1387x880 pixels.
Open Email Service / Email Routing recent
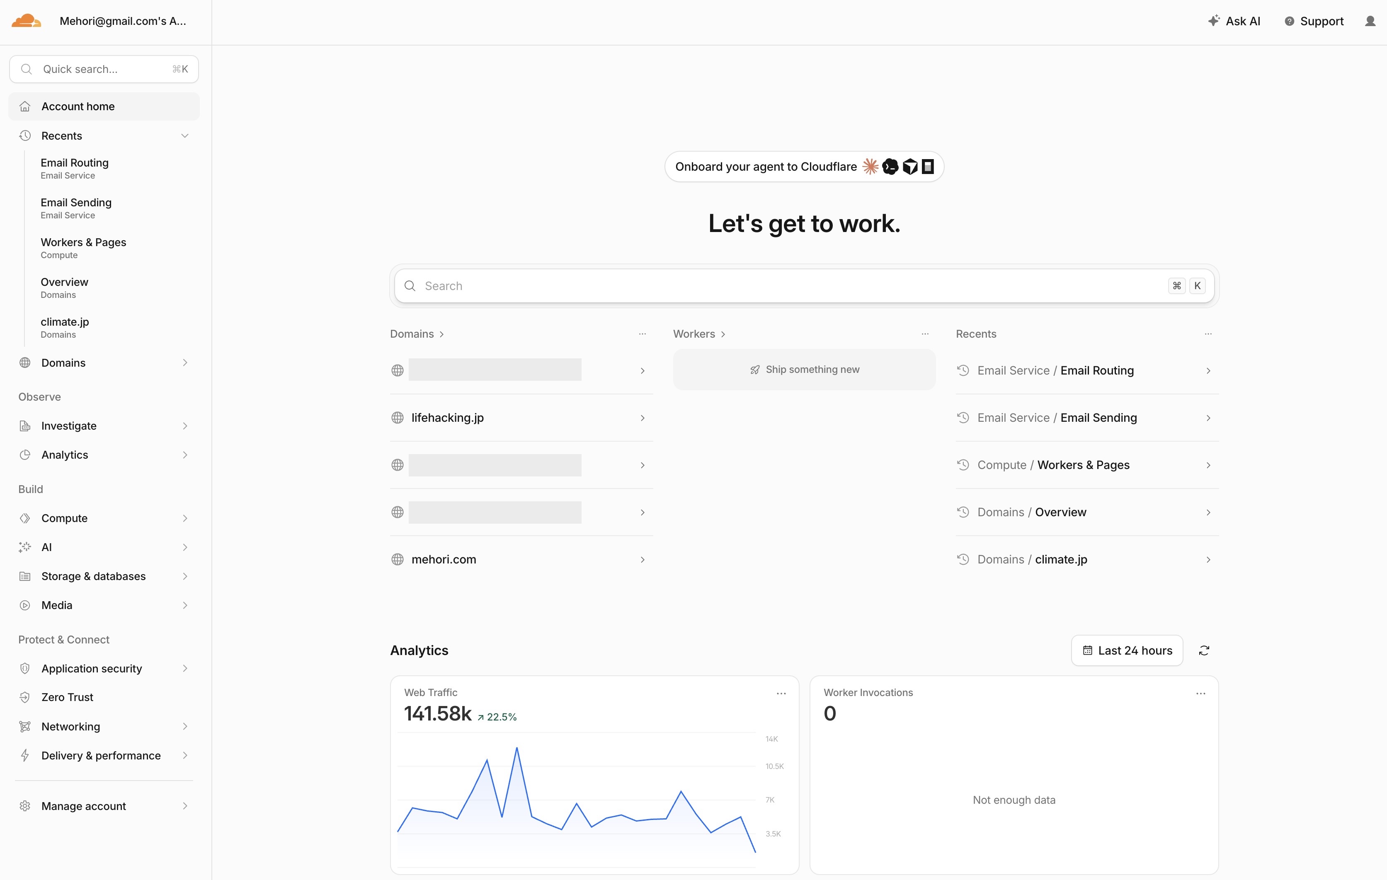pyautogui.click(x=1087, y=371)
